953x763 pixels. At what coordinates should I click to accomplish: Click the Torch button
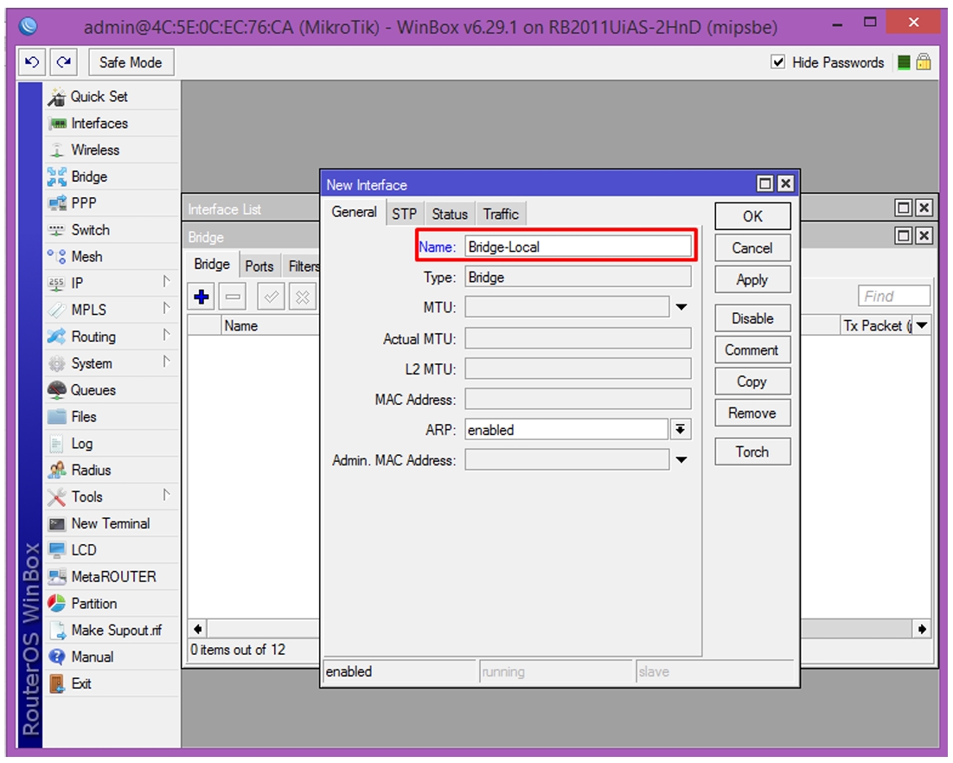[x=752, y=452]
